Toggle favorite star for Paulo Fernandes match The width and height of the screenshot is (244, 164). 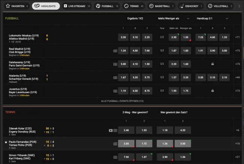[6, 142]
